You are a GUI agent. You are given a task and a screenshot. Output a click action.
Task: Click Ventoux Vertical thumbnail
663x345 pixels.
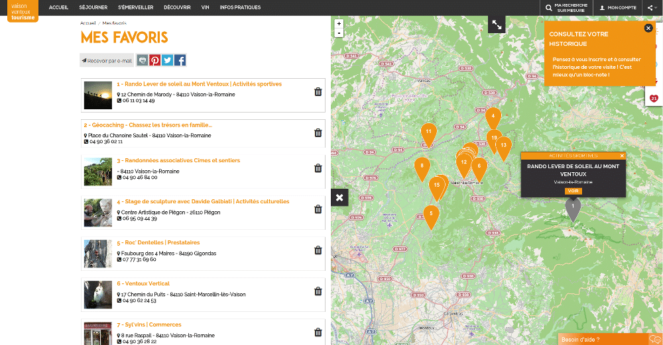click(97, 294)
